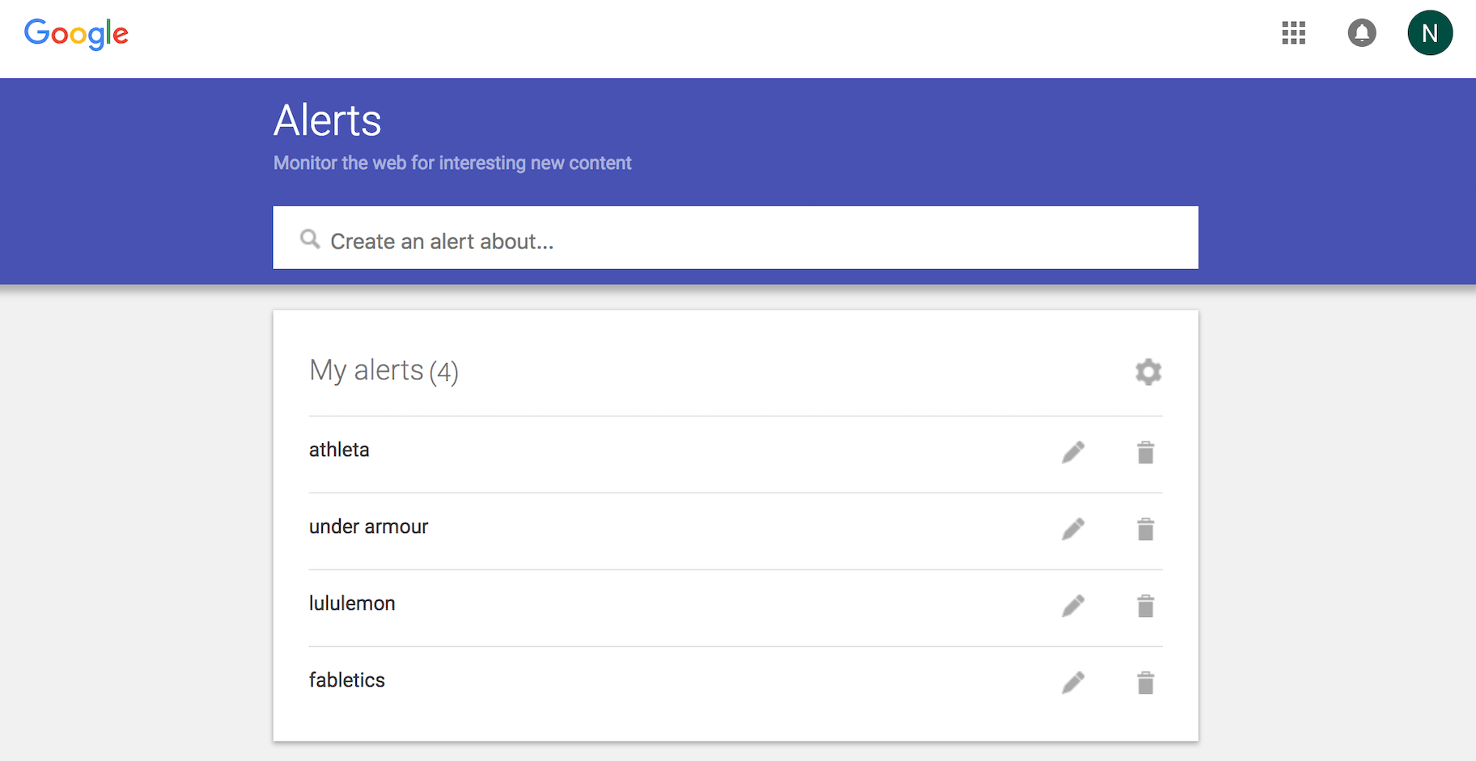The image size is (1476, 761).
Task: Trash the fabletics alert
Action: pyautogui.click(x=1145, y=683)
